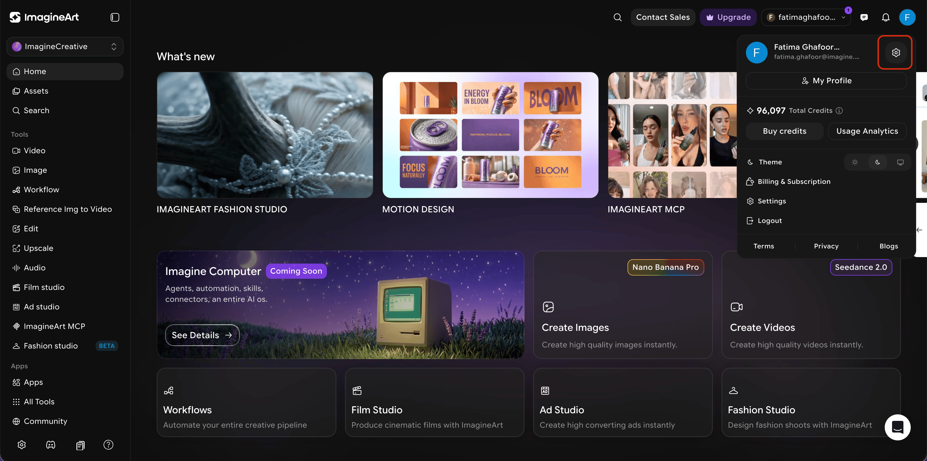Open Ad studio in sidebar
Image resolution: width=927 pixels, height=461 pixels.
[x=65, y=307]
